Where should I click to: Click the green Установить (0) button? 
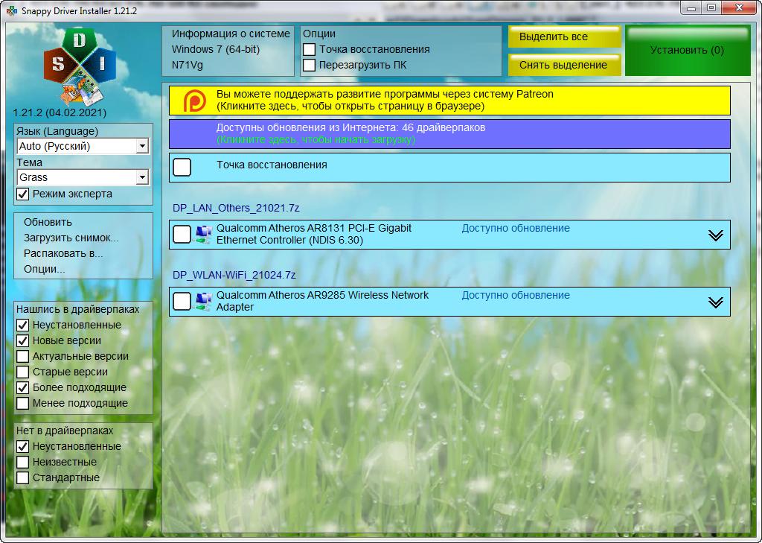[x=687, y=51]
